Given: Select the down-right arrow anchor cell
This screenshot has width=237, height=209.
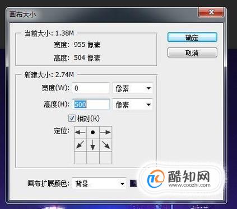Looking at the screenshot, I should pos(105,145).
